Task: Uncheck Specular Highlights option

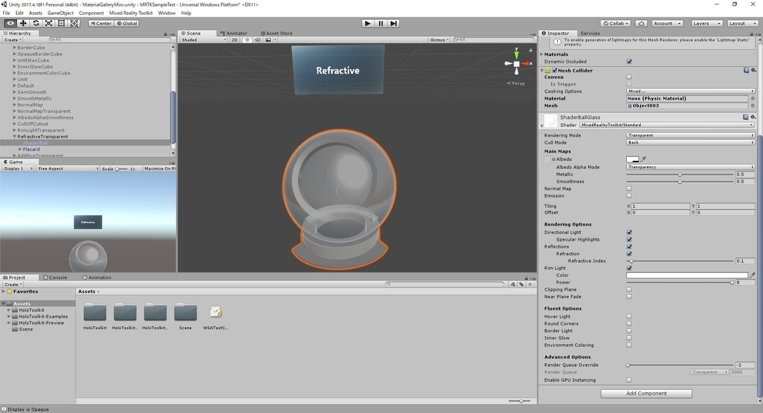Action: click(x=629, y=240)
